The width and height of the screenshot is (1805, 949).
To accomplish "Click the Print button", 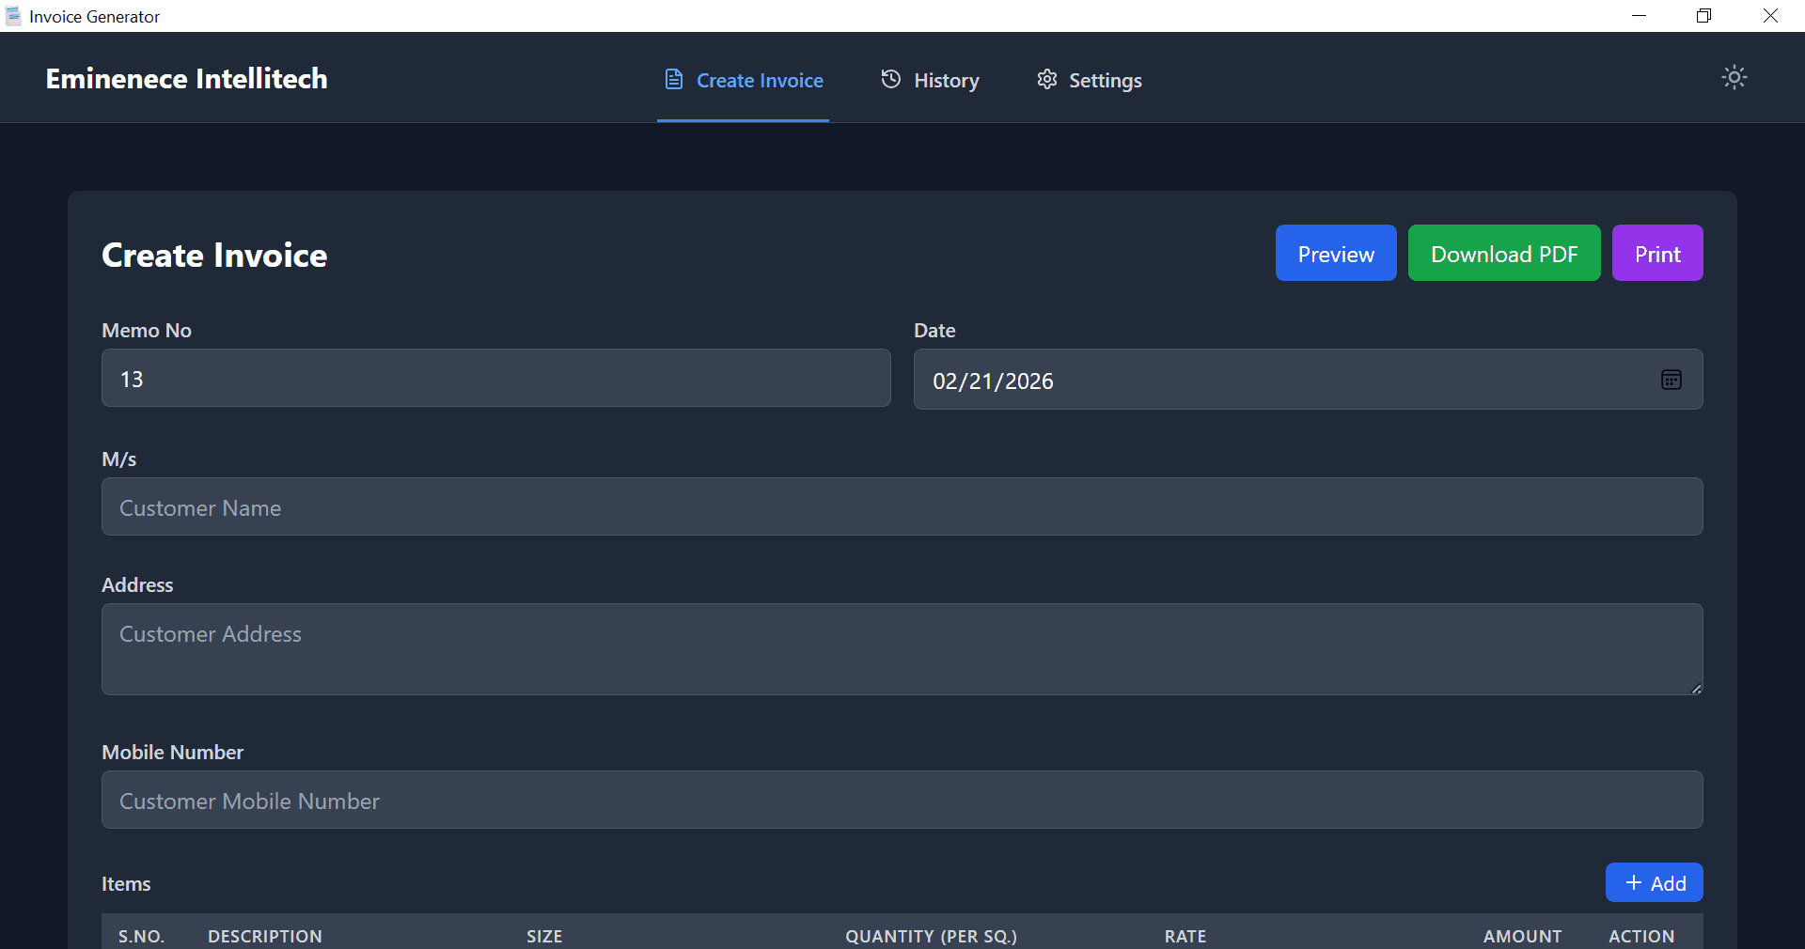I will pyautogui.click(x=1656, y=253).
